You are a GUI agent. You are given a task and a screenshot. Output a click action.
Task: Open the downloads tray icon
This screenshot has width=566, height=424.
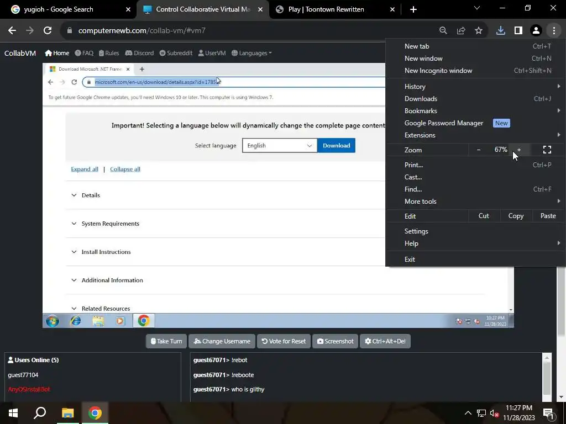(x=501, y=31)
